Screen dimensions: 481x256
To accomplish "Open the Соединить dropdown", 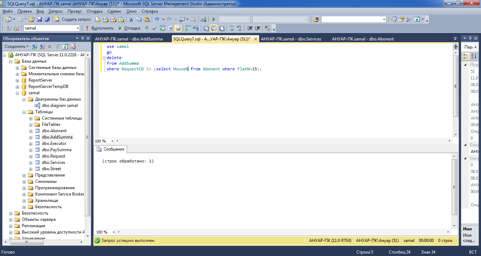I will [x=17, y=46].
